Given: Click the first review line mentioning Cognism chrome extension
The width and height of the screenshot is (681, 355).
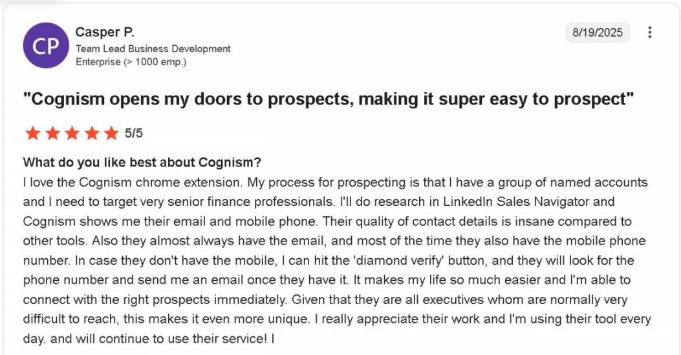Looking at the screenshot, I should (x=335, y=182).
